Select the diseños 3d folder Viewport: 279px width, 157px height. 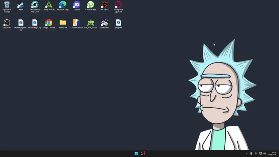pyautogui.click(x=62, y=24)
